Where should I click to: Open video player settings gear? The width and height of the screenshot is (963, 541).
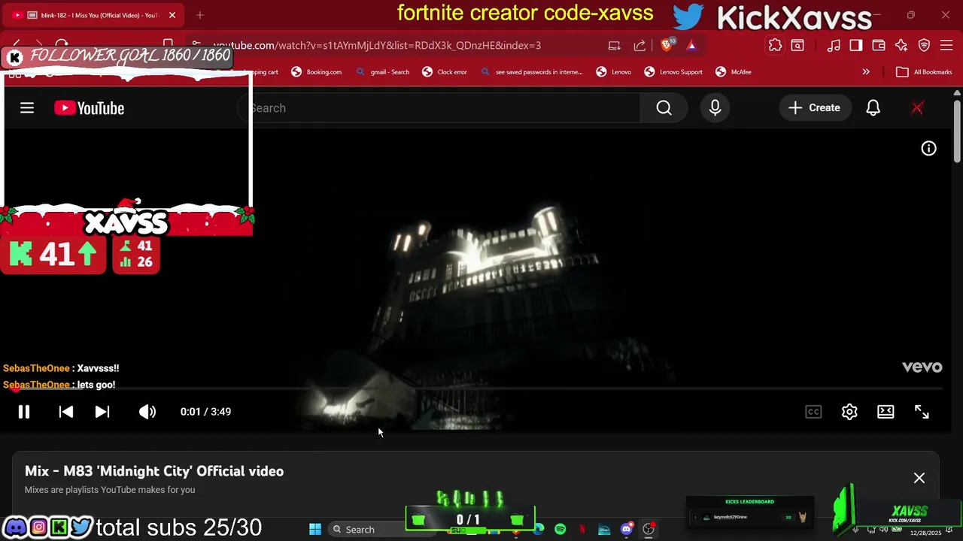pyautogui.click(x=849, y=412)
